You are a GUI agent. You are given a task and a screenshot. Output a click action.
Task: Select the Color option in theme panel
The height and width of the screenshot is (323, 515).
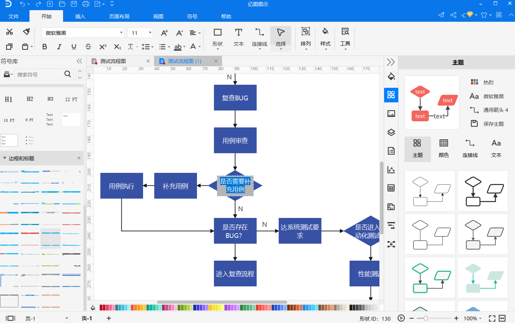[444, 149]
